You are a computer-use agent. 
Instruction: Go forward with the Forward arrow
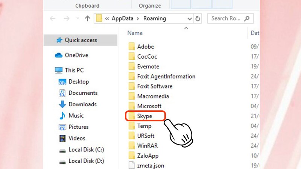tap(67, 18)
